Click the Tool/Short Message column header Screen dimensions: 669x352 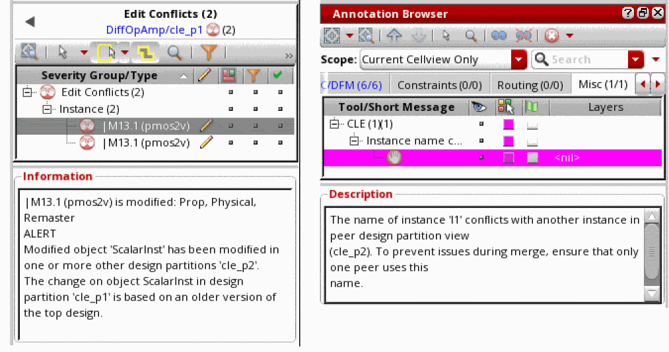pyautogui.click(x=396, y=107)
